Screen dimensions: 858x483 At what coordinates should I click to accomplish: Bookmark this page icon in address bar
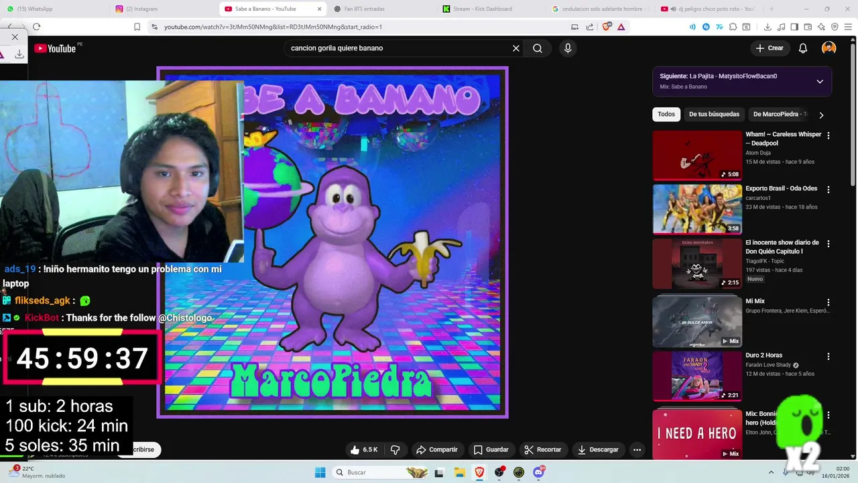pyautogui.click(x=137, y=27)
